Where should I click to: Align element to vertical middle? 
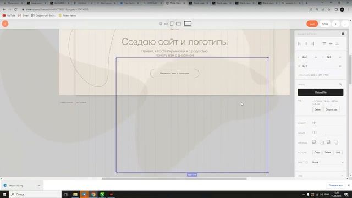(331, 44)
